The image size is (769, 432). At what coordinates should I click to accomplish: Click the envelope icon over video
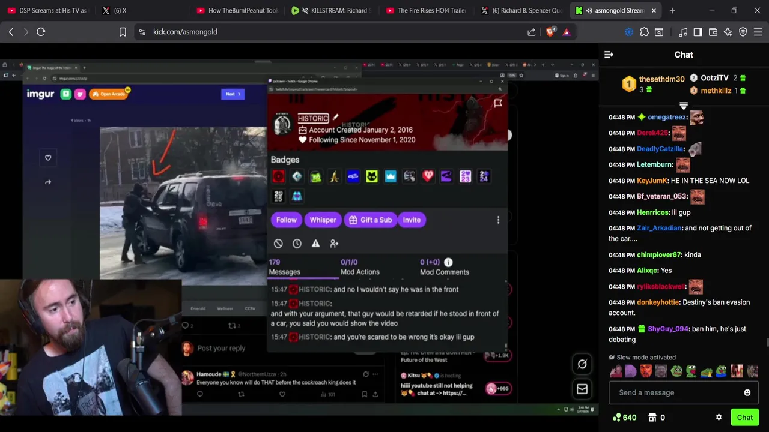(x=582, y=389)
